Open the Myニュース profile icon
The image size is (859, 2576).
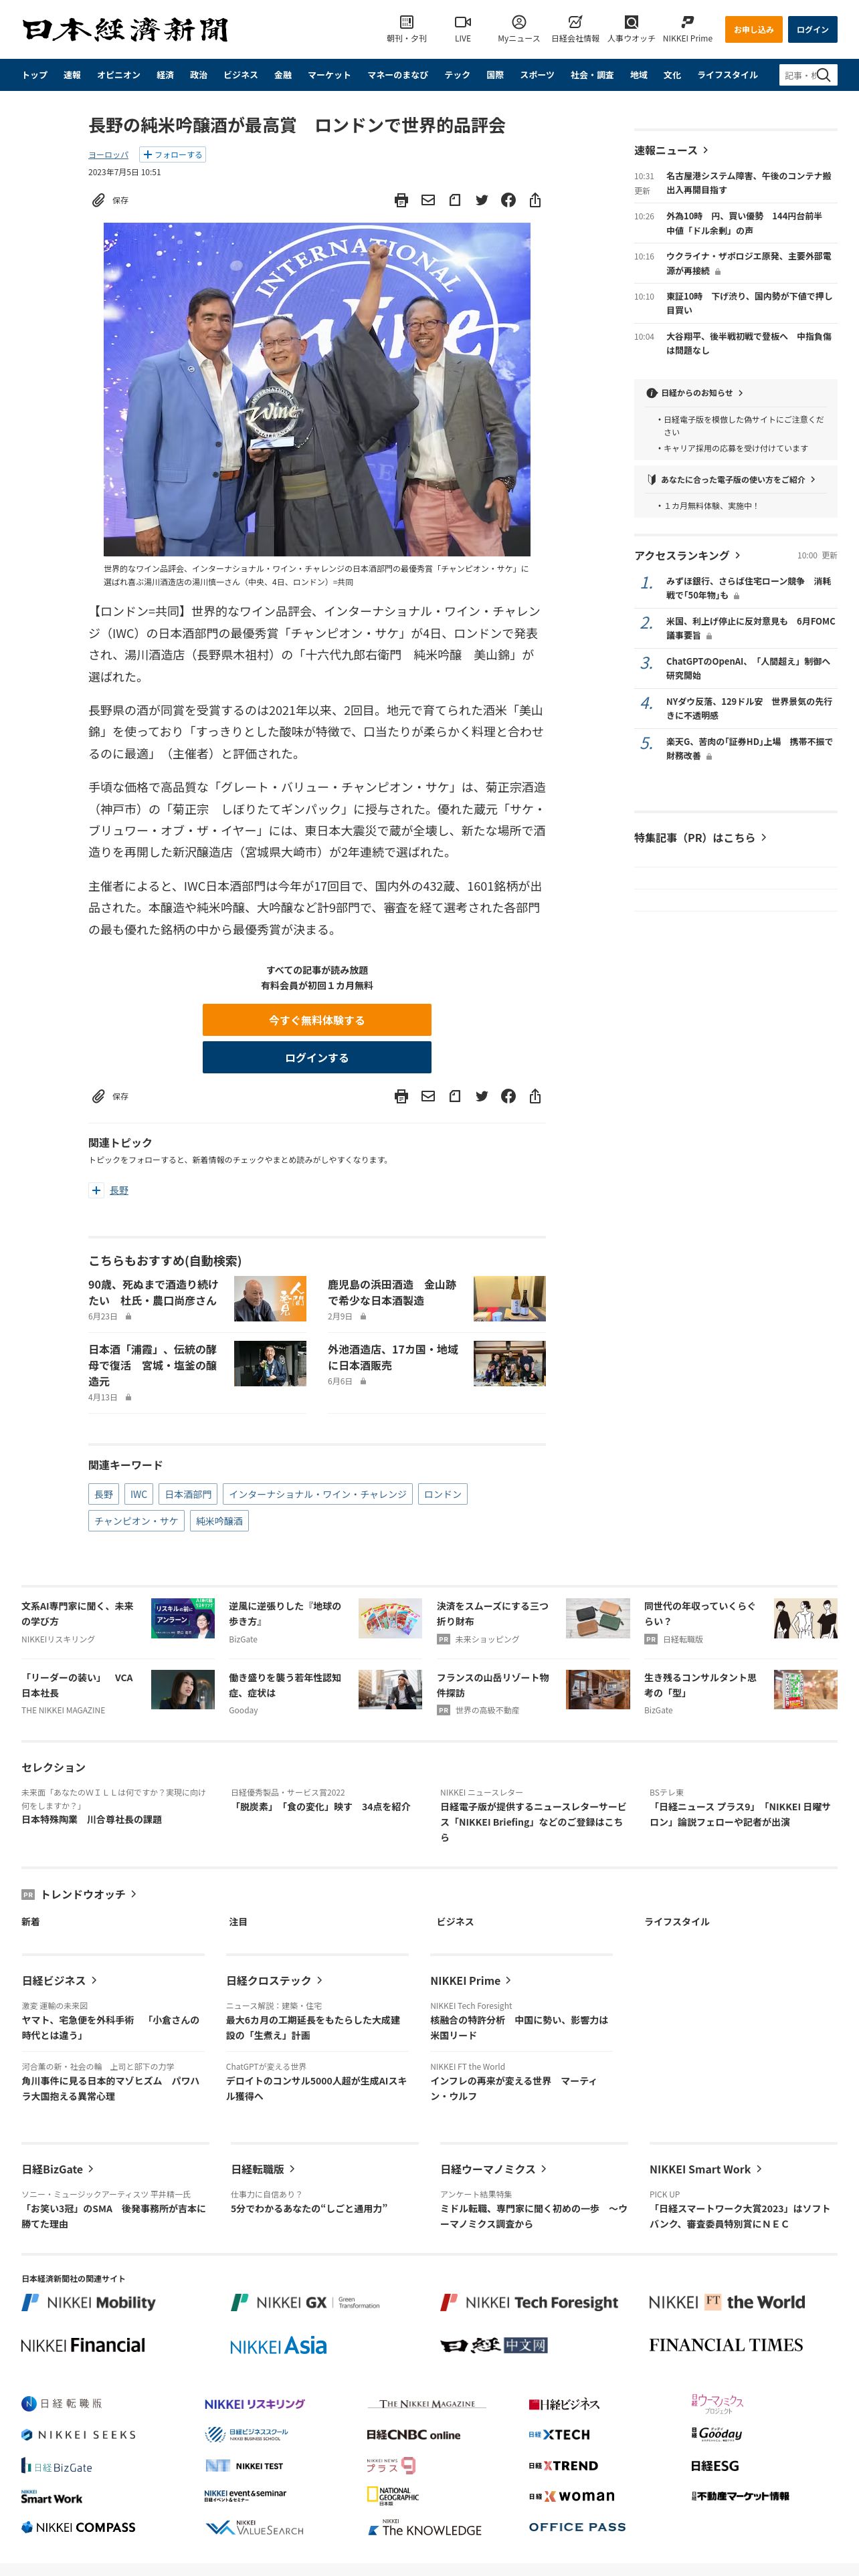[518, 22]
